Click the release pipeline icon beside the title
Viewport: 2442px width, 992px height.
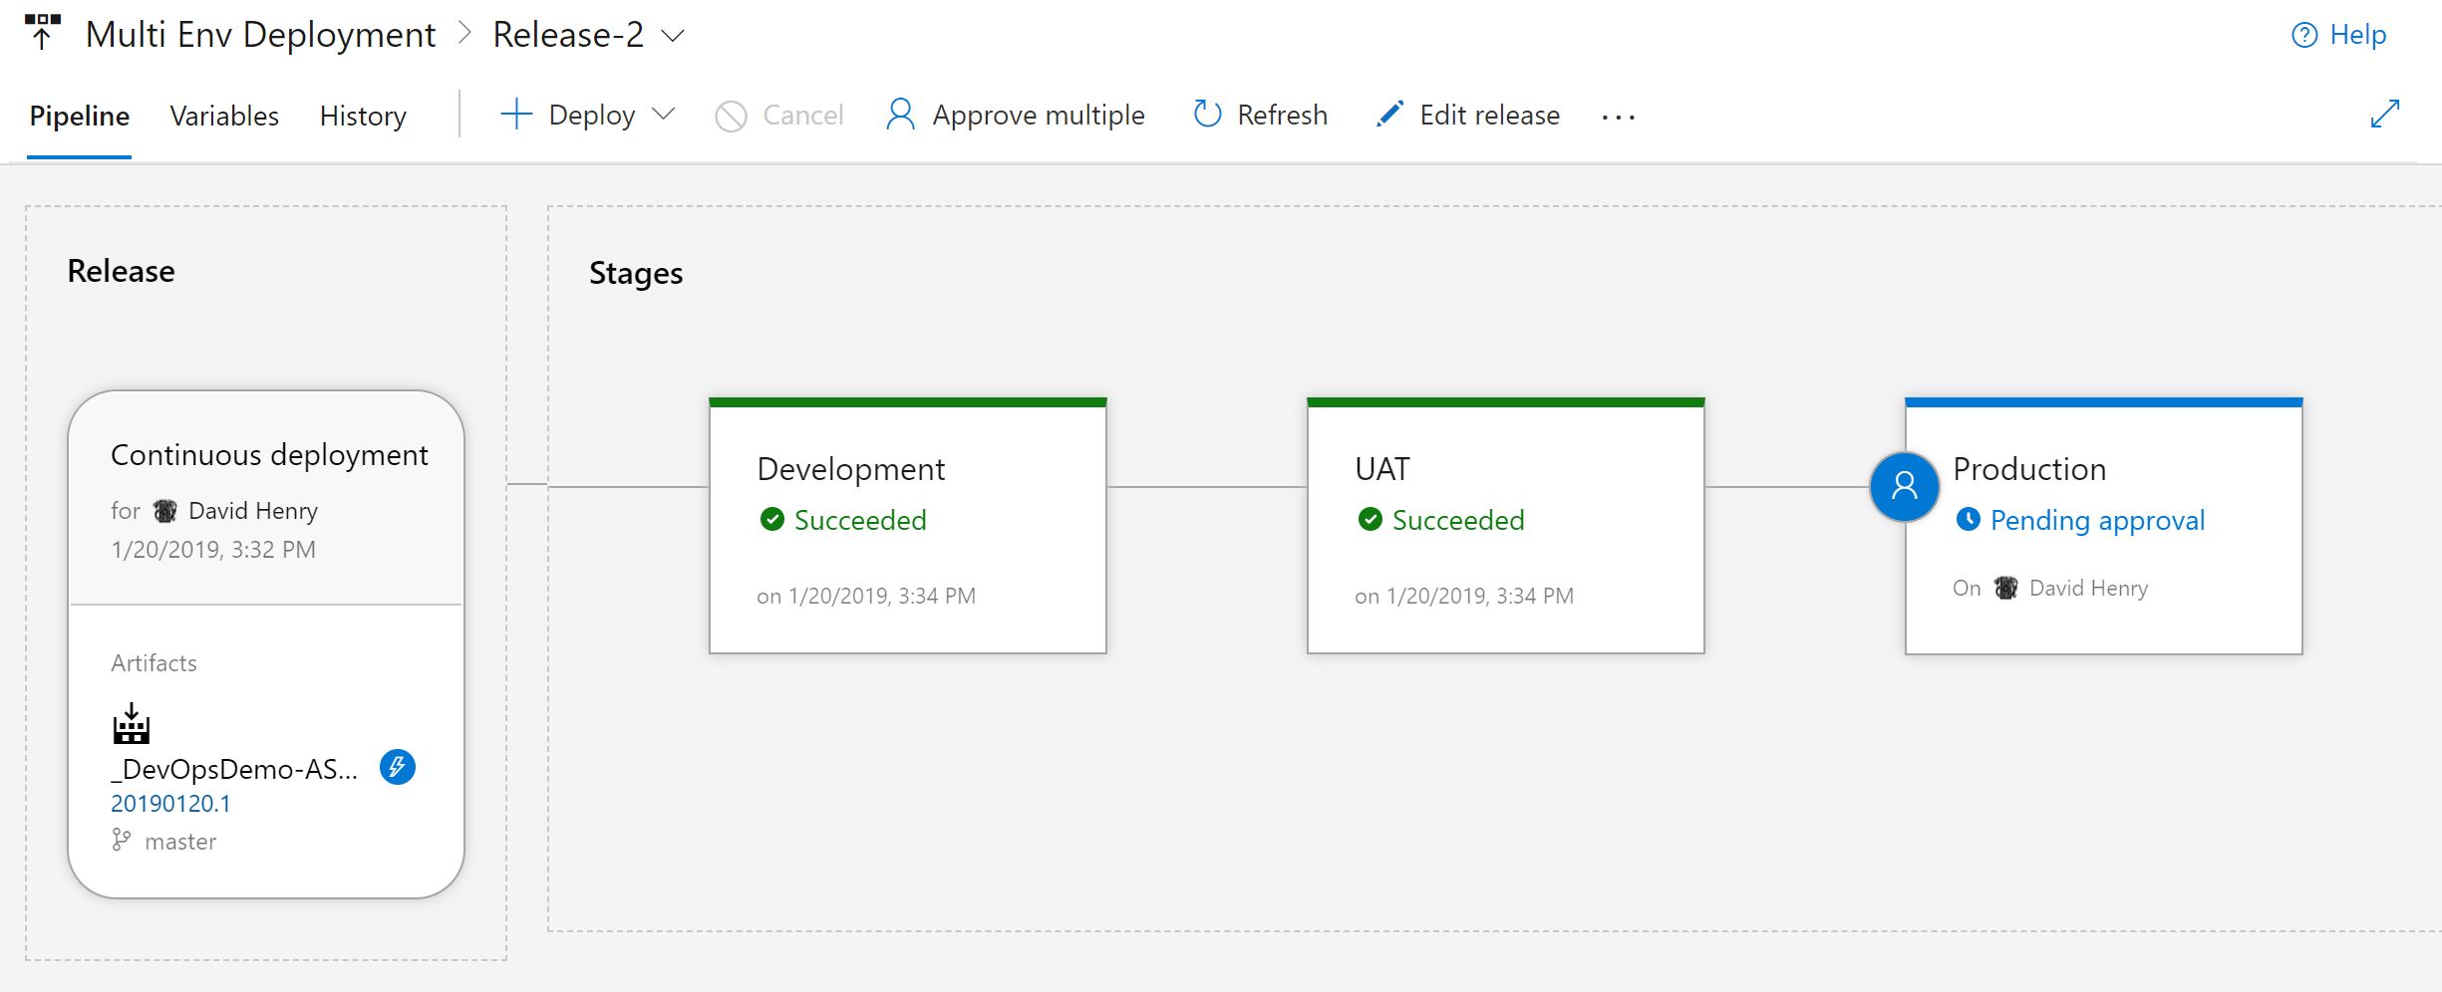(42, 33)
